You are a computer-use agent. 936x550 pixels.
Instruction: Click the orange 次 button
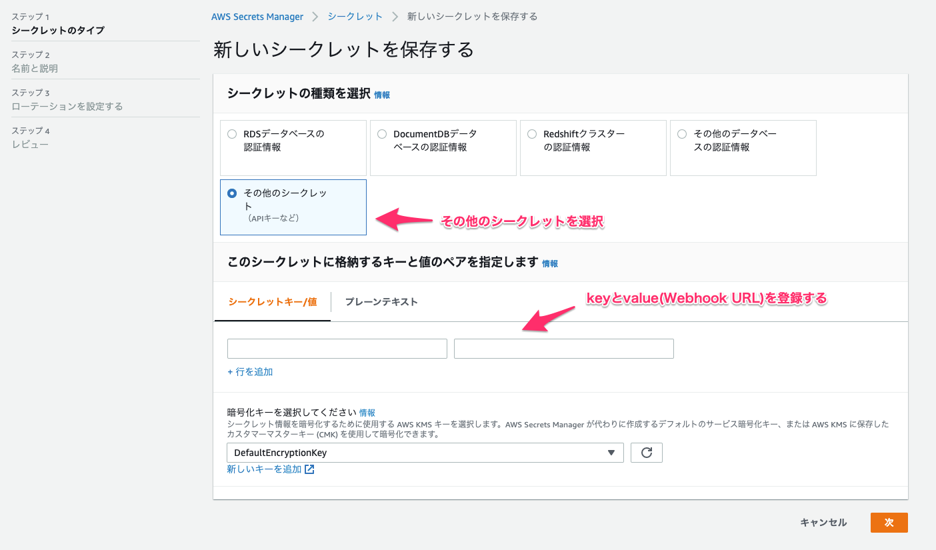pos(889,523)
